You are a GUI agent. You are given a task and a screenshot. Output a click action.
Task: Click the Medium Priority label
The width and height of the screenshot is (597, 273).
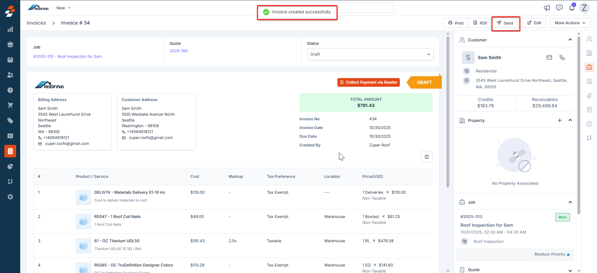(x=550, y=254)
